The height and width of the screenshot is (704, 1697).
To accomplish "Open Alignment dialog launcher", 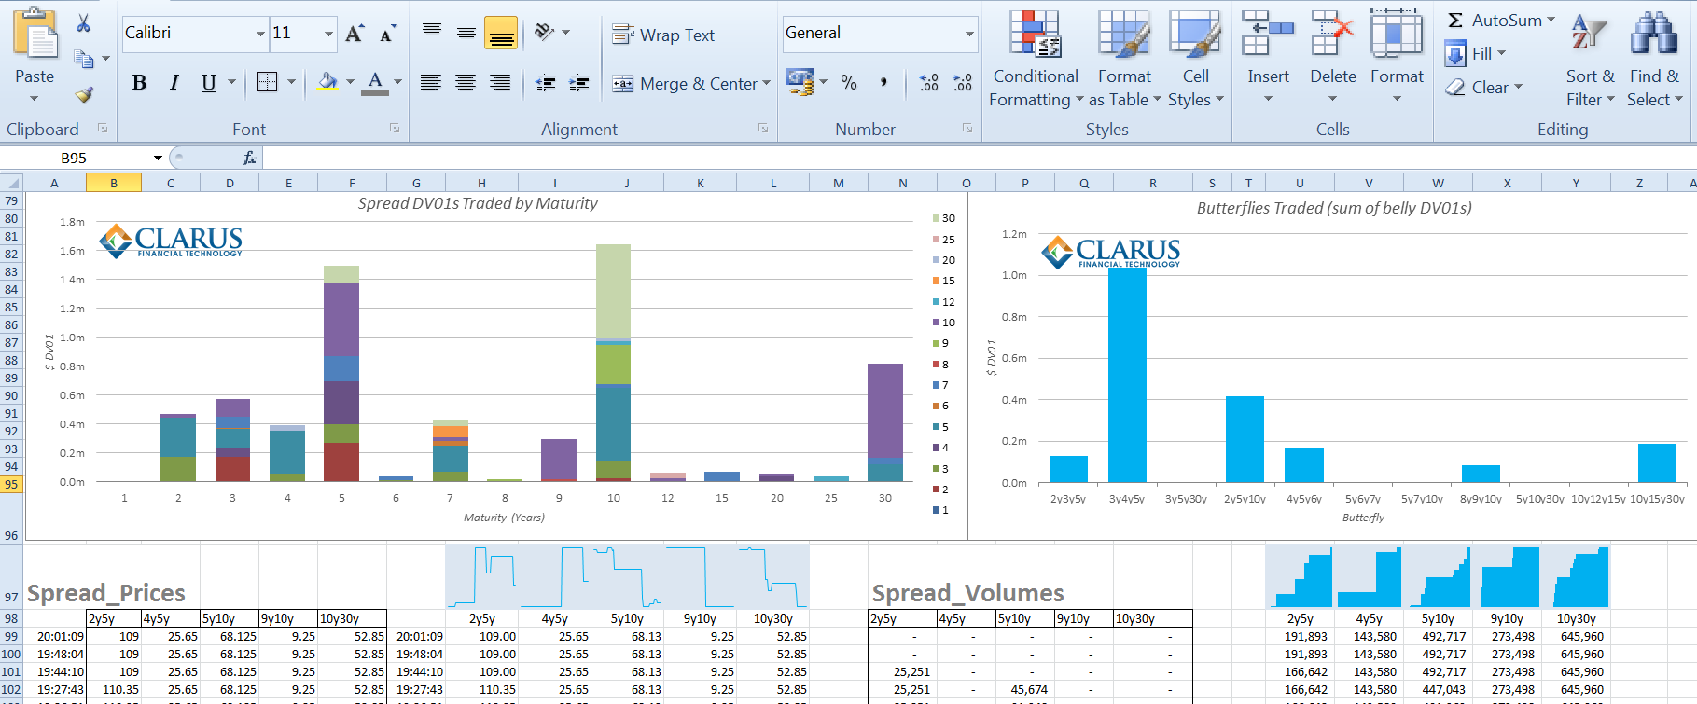I will (763, 129).
